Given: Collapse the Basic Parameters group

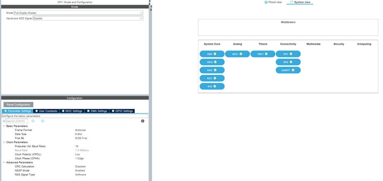Looking at the screenshot, I should pyautogui.click(x=4, y=126).
